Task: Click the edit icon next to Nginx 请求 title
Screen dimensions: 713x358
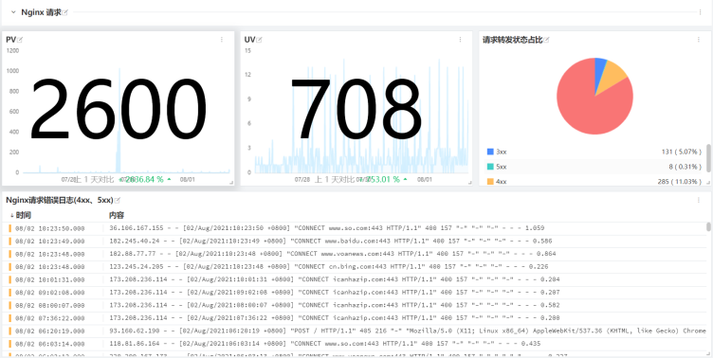Action: tap(65, 12)
